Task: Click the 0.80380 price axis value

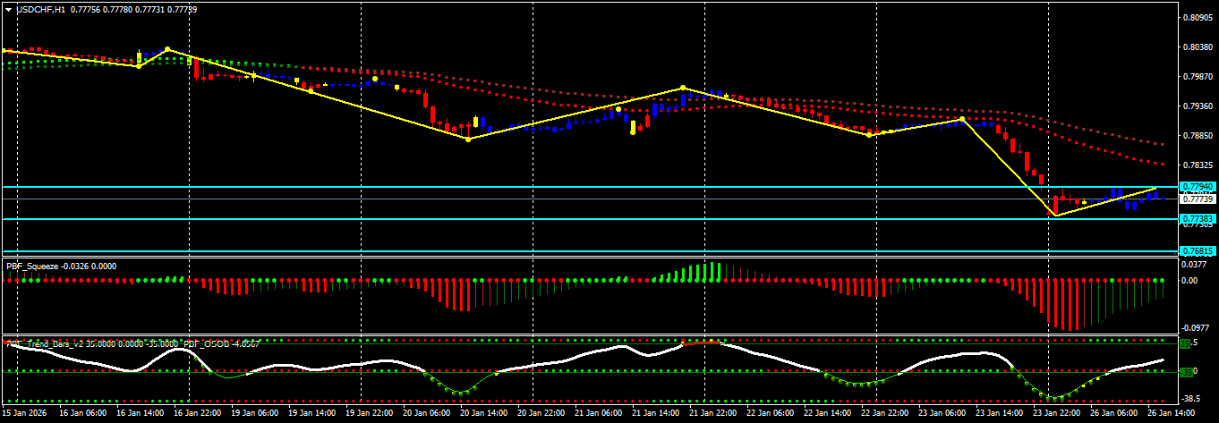Action: (x=1198, y=47)
